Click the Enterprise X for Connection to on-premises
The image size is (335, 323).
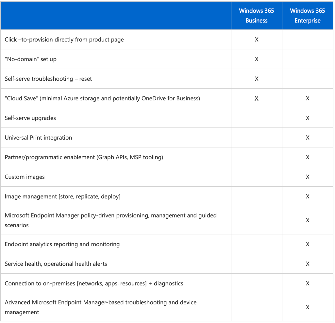tap(308, 283)
